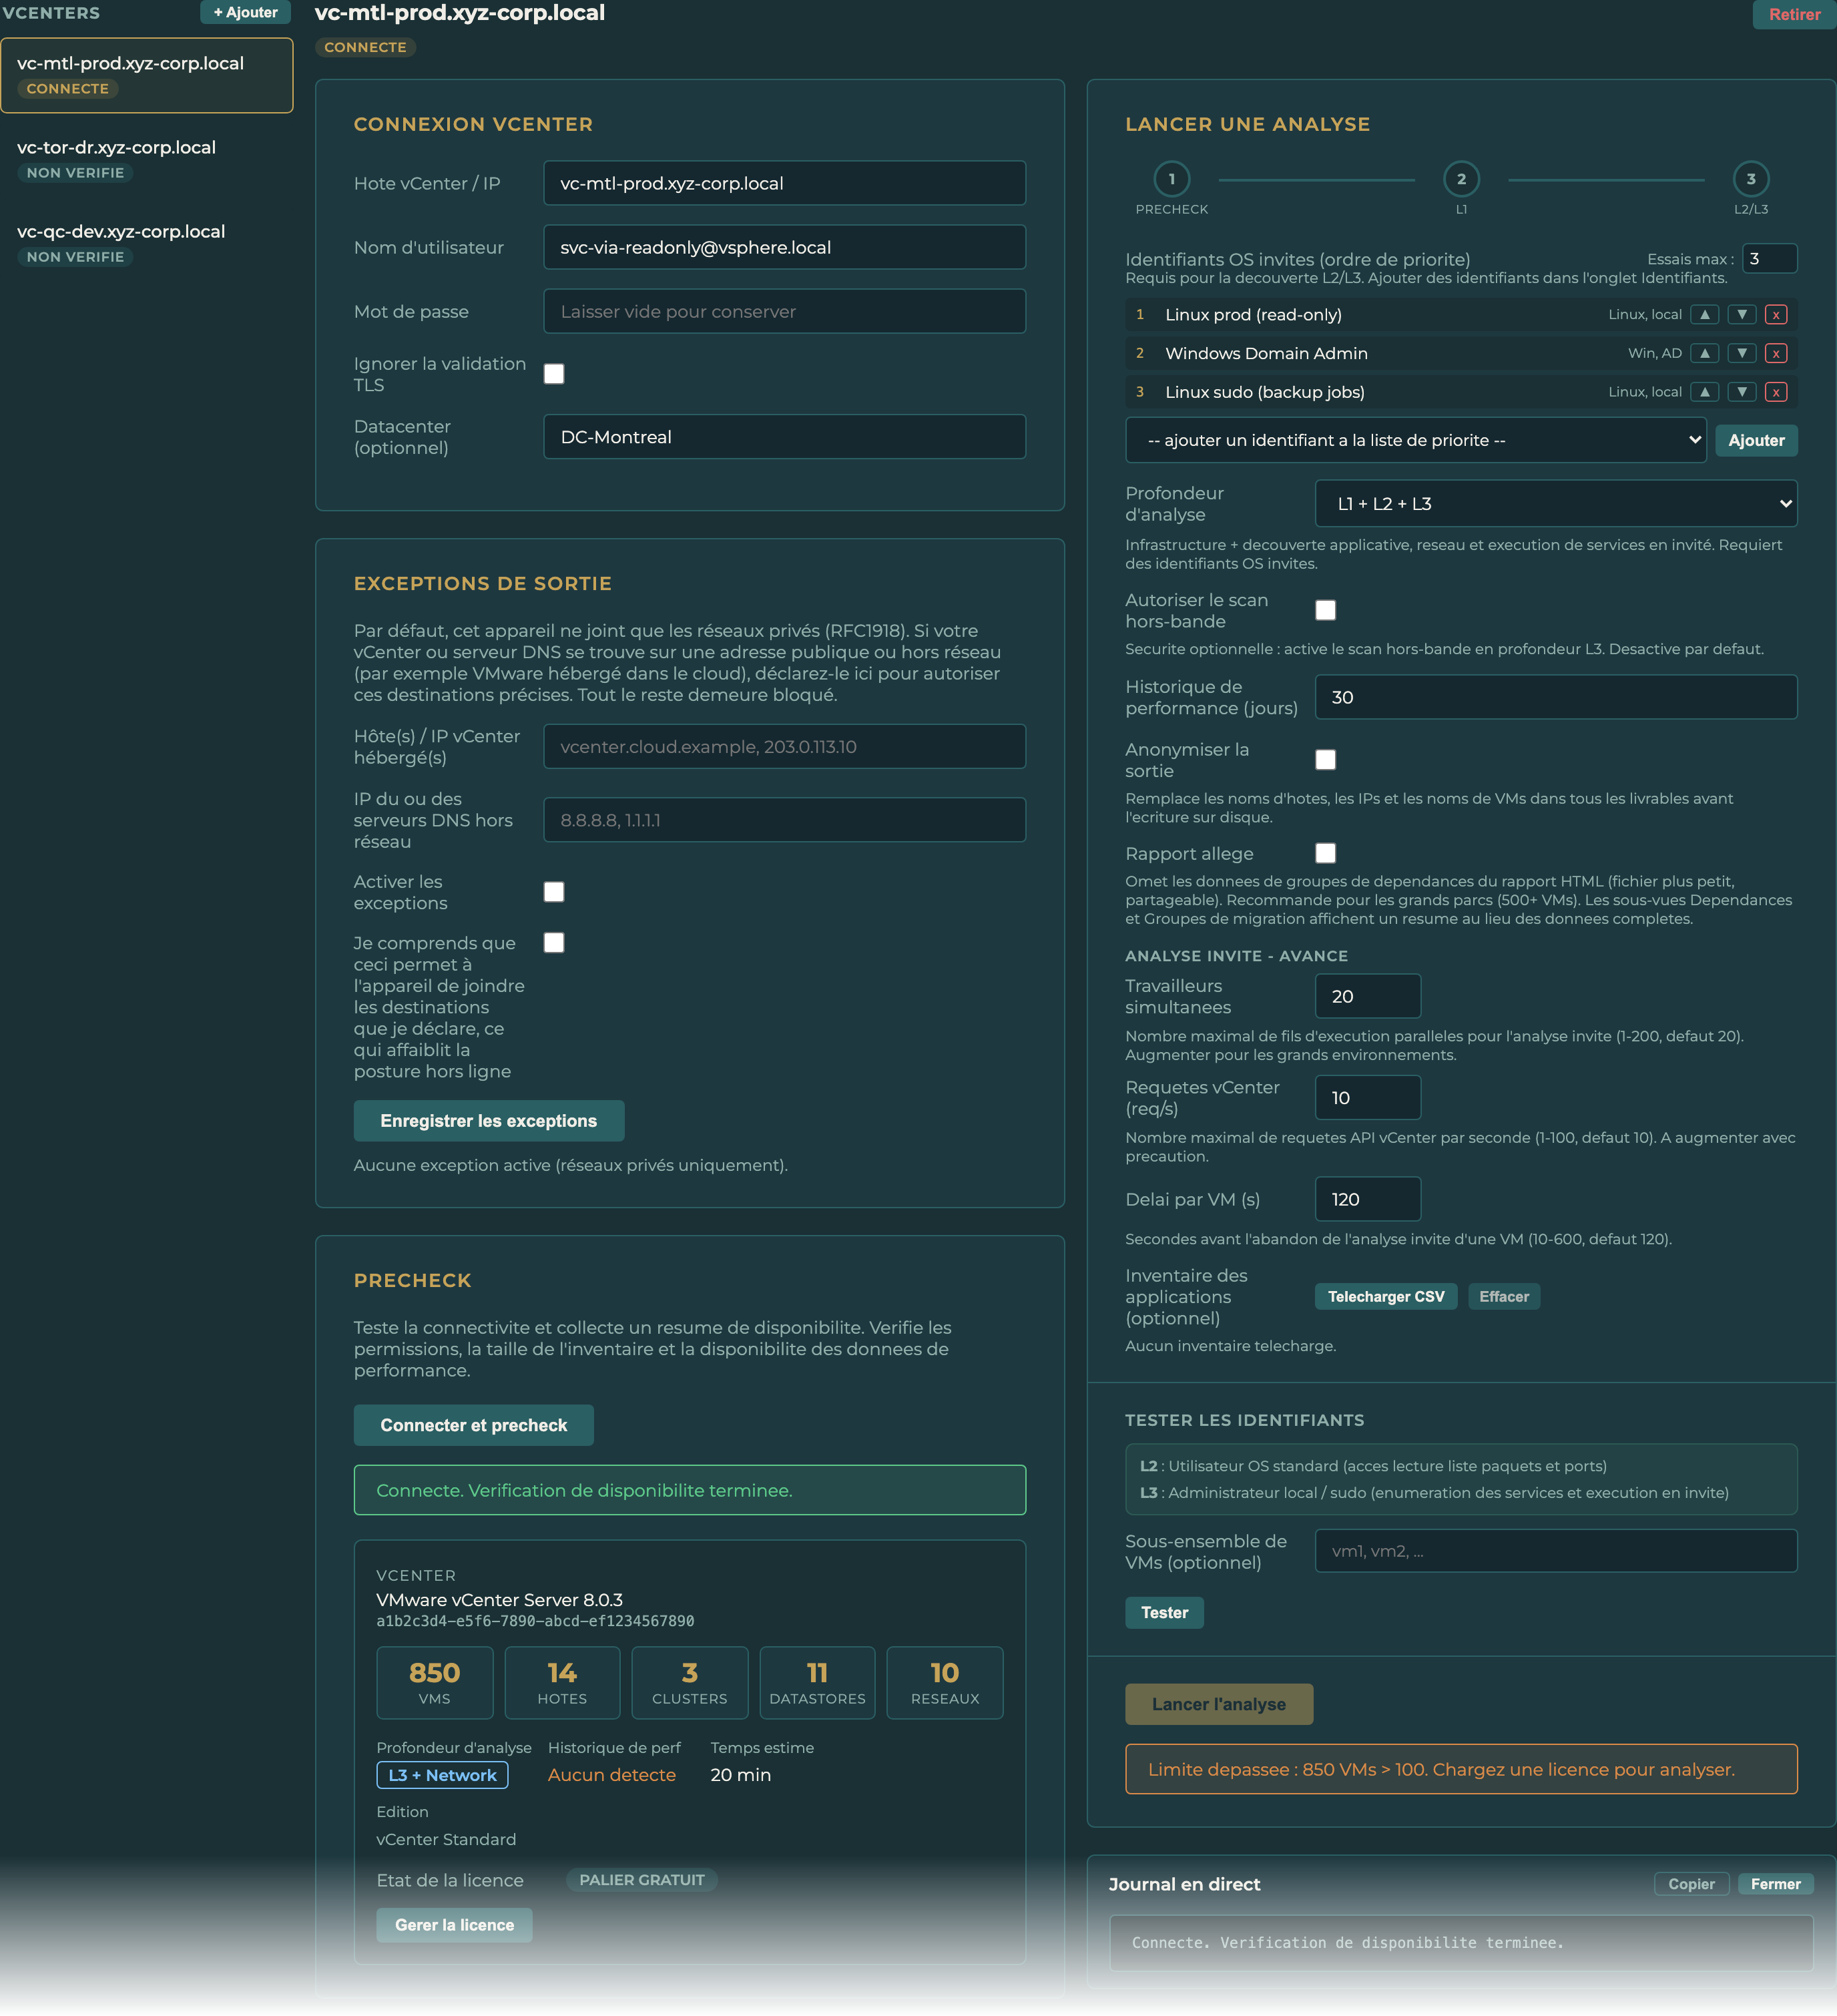
Task: Click the Limite depassee warning message
Action: [1461, 1769]
